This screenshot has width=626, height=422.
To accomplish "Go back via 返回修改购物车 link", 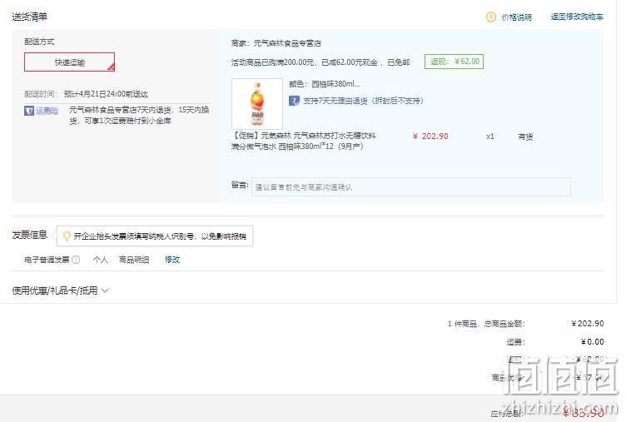I will pyautogui.click(x=577, y=17).
